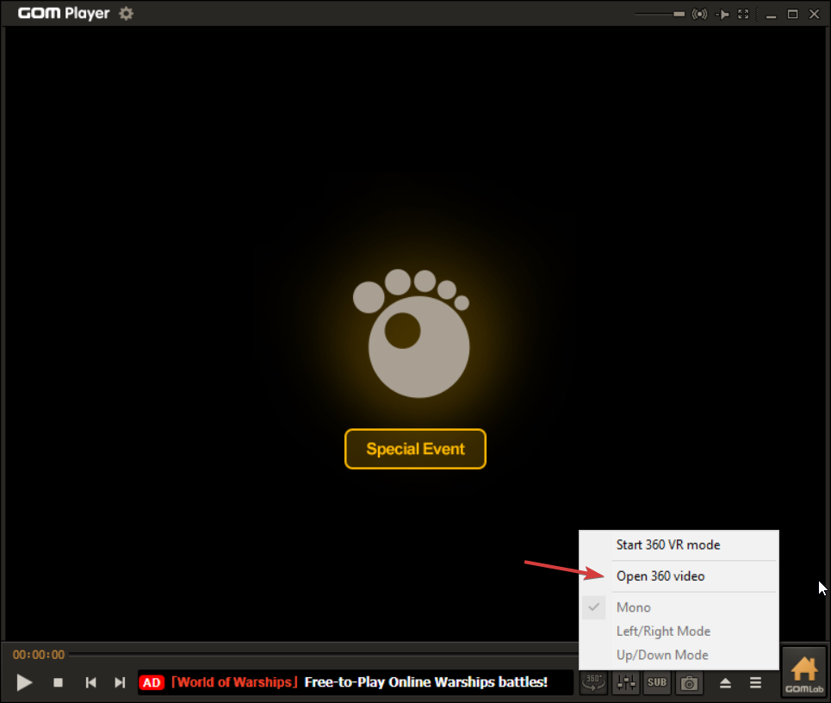Image resolution: width=831 pixels, height=703 pixels.
Task: Open the GOMLab home button
Action: [x=804, y=673]
